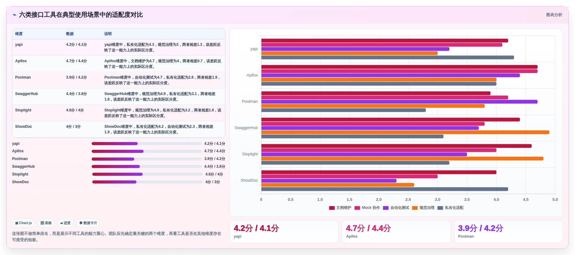The image size is (575, 255).
Task: Click the Postman progress bar
Action: 147,159
